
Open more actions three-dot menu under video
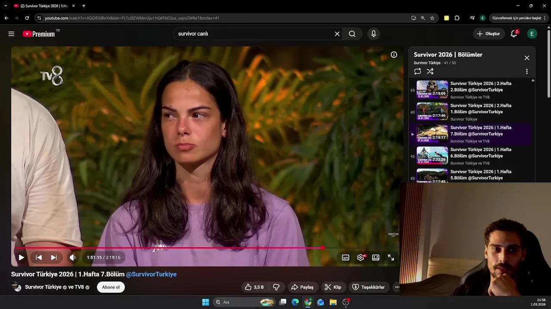coord(397,287)
